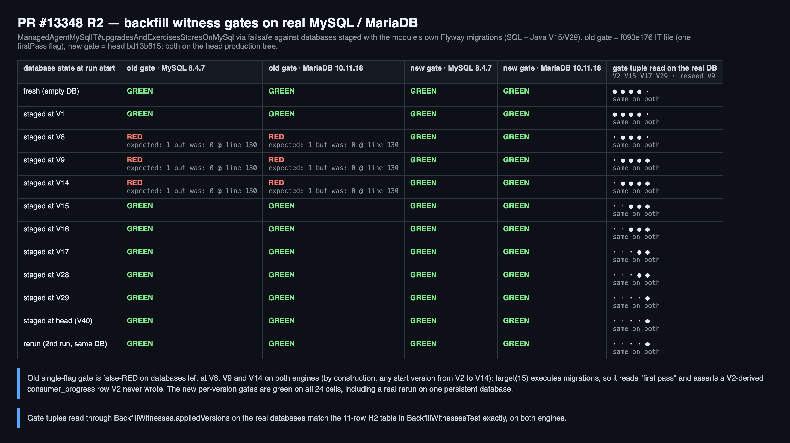
Task: Click the 'staged at V29' row label
Action: coord(46,298)
